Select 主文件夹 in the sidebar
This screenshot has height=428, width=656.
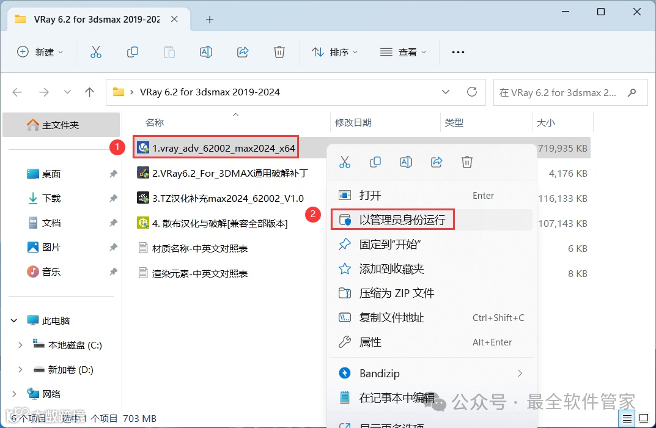point(61,125)
